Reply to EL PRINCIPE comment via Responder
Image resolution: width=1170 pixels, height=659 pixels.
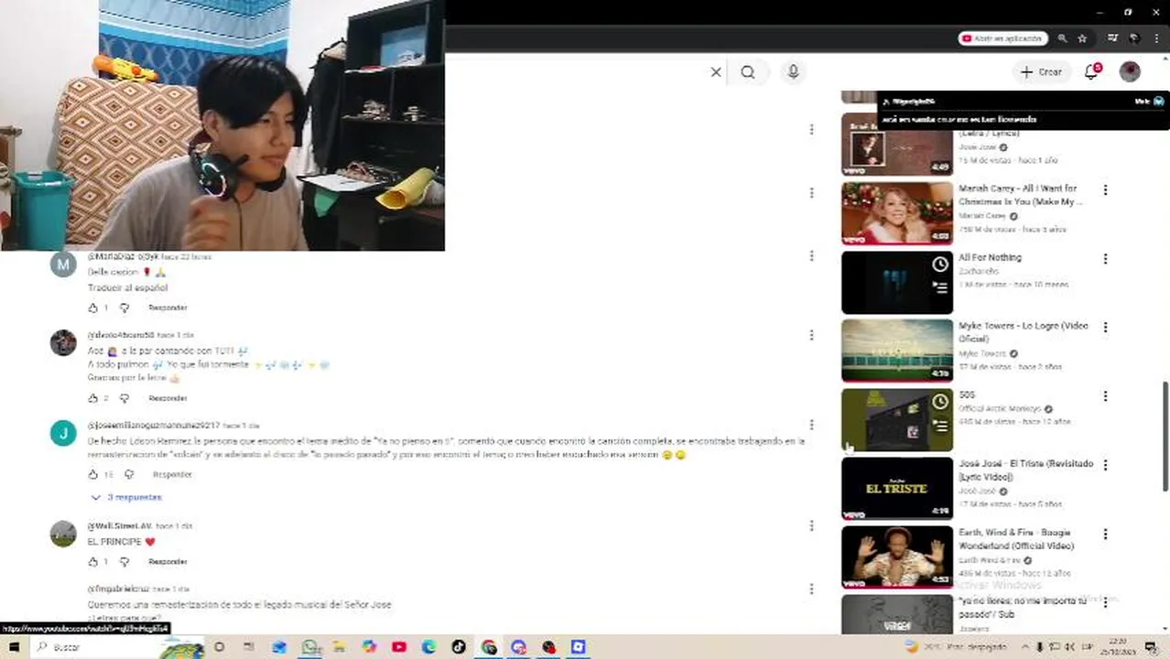168,561
